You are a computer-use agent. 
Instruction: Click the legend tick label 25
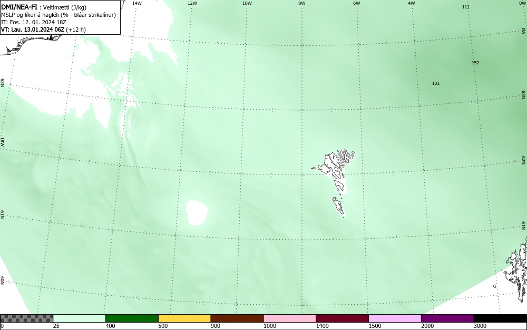click(x=56, y=326)
